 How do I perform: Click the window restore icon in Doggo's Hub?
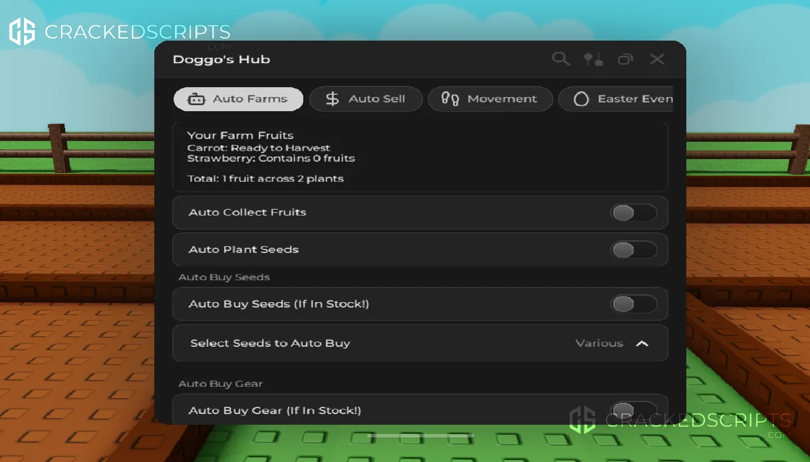(625, 59)
